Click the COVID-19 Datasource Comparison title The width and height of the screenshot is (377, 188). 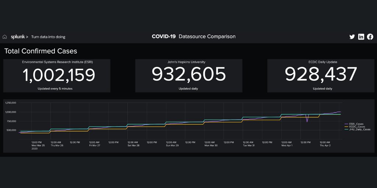tap(194, 36)
